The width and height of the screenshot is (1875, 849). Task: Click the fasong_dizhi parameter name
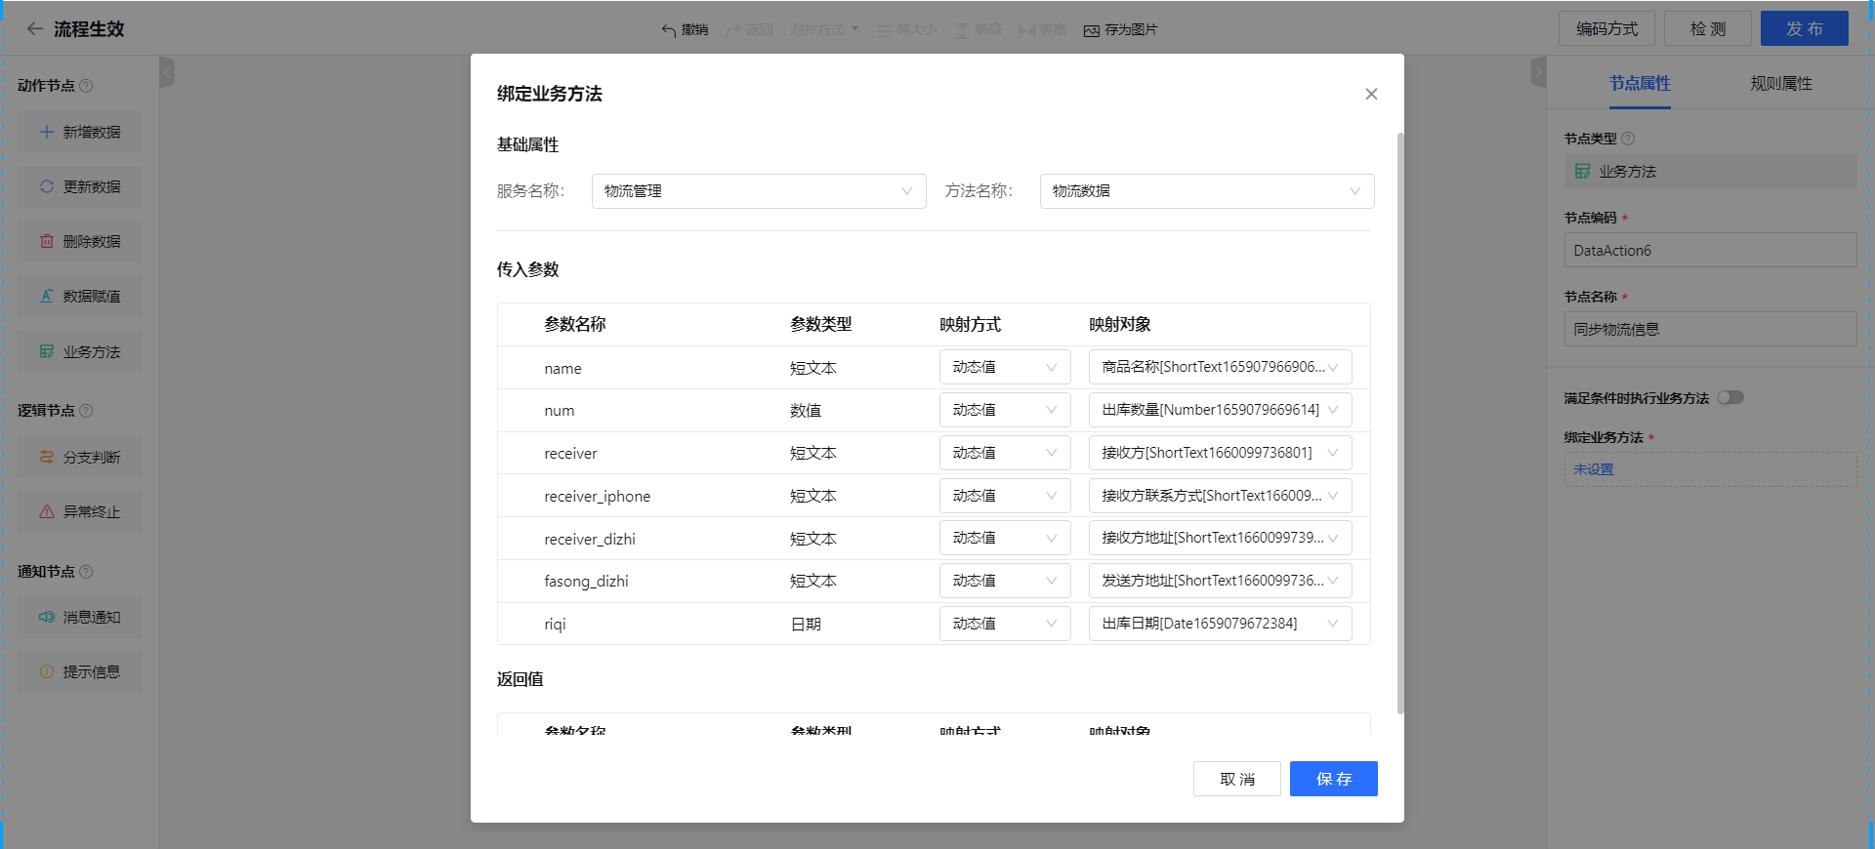click(586, 582)
